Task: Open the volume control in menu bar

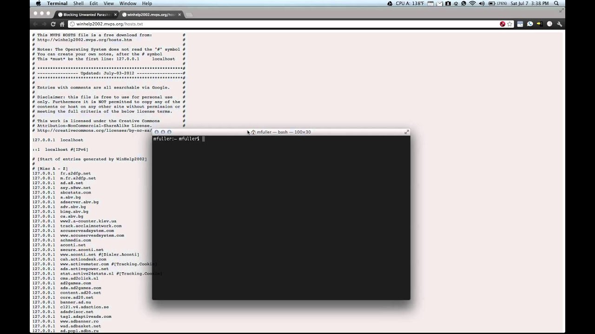Action: 482,3
